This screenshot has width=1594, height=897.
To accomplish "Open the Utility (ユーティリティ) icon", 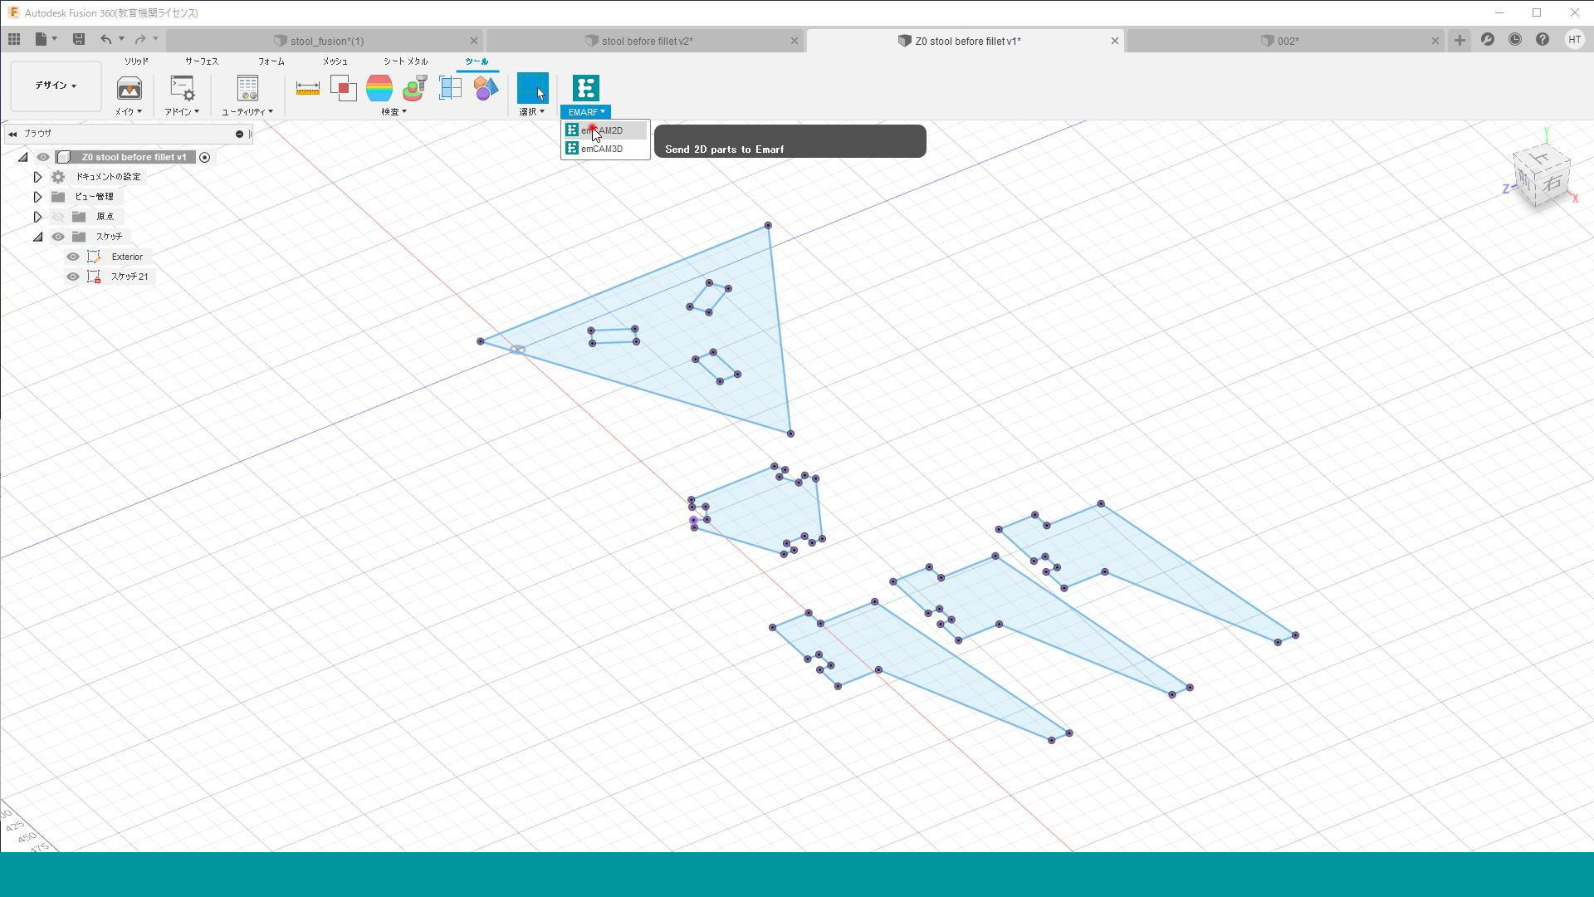I will coord(247,88).
